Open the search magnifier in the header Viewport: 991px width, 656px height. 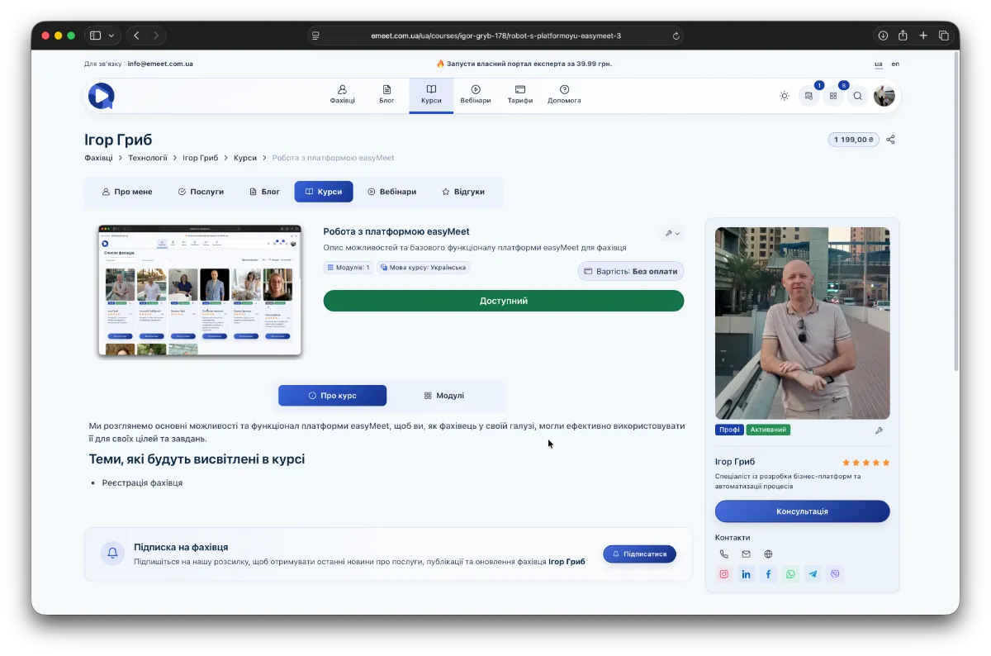pyautogui.click(x=857, y=96)
